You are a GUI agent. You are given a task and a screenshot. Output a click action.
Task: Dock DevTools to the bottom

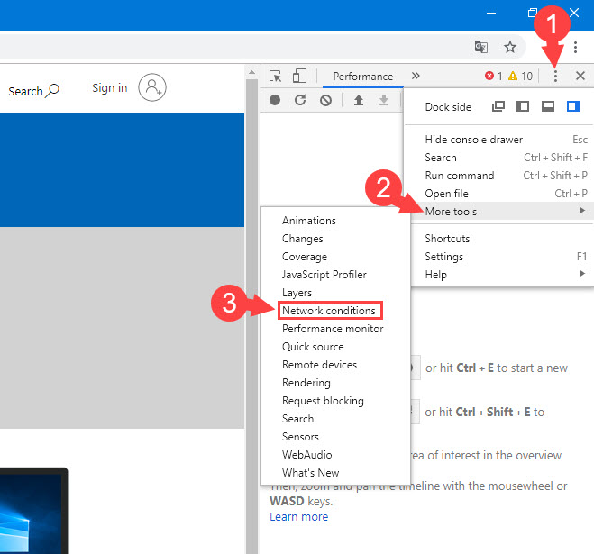[548, 106]
